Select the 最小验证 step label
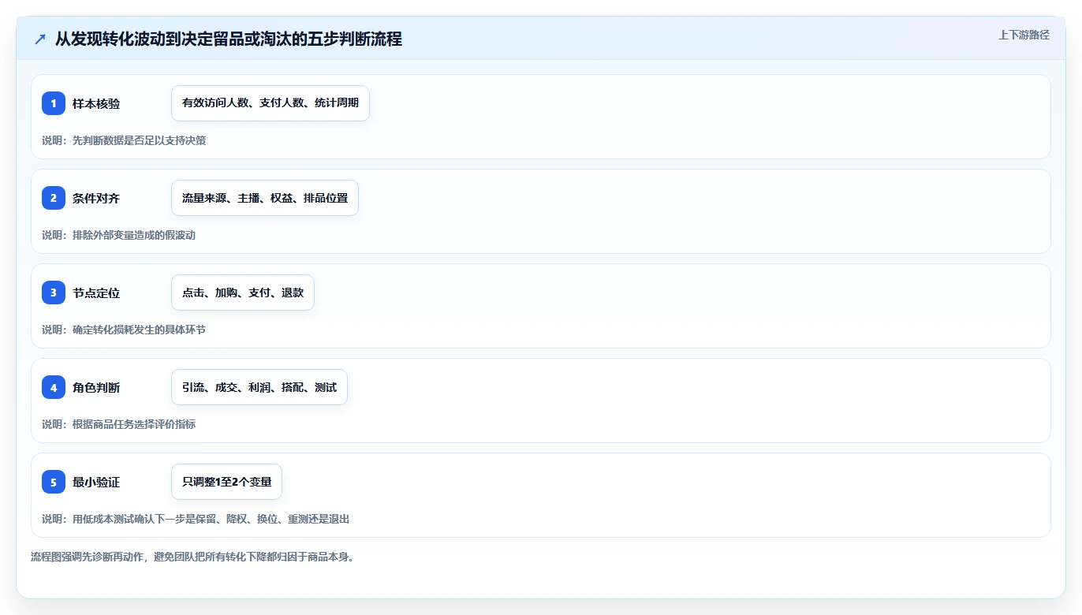This screenshot has height=615, width=1082. pyautogui.click(x=96, y=482)
